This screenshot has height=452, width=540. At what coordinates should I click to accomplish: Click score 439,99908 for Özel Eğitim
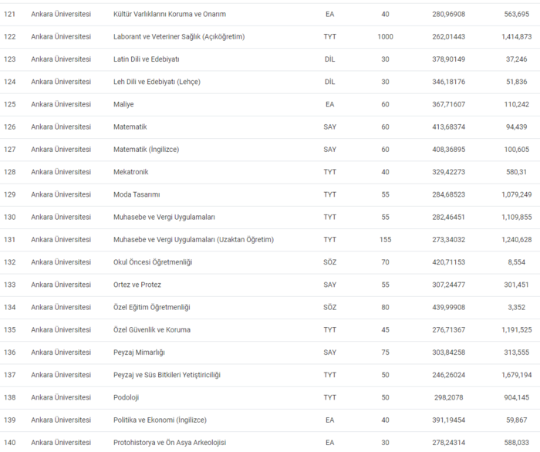[449, 307]
